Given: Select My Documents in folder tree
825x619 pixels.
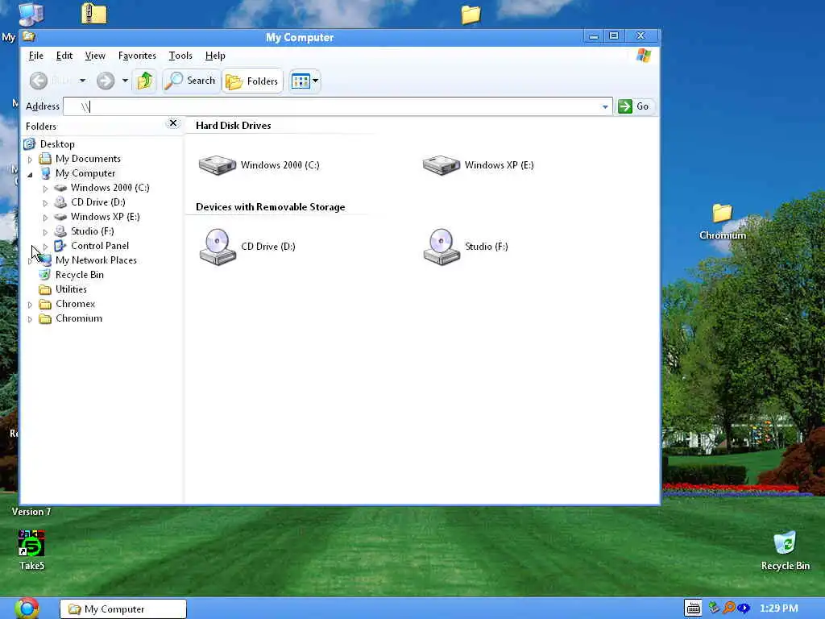Looking at the screenshot, I should (88, 159).
